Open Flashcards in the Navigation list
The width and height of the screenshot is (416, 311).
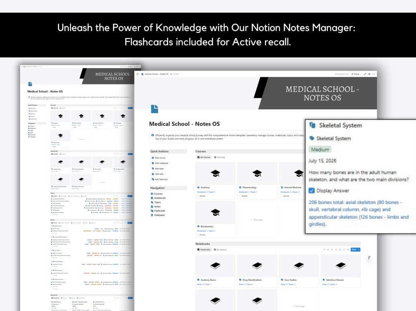[158, 211]
